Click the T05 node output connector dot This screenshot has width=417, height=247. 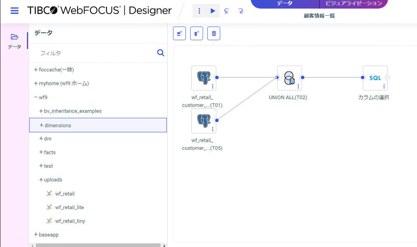(217, 120)
